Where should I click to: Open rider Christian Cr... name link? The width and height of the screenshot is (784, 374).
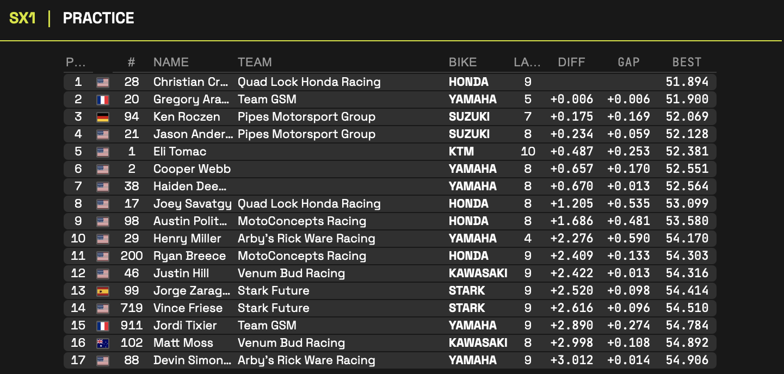[x=187, y=82]
